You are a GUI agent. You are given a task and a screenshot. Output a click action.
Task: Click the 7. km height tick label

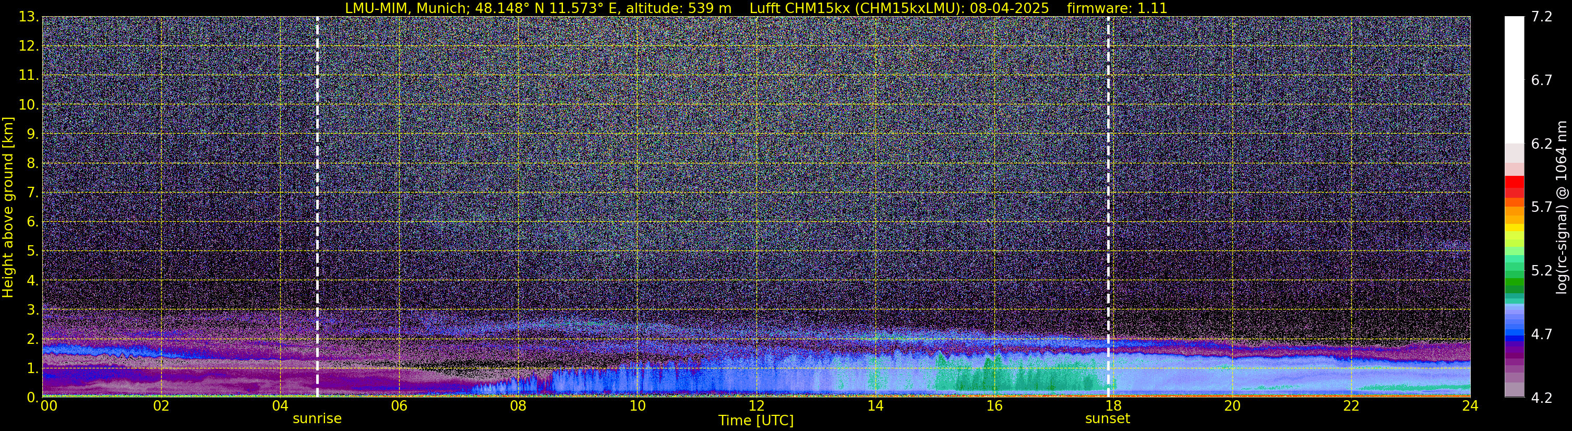point(33,193)
